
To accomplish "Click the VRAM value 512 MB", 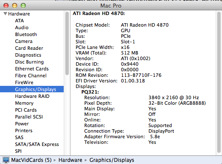I will 129,53.
